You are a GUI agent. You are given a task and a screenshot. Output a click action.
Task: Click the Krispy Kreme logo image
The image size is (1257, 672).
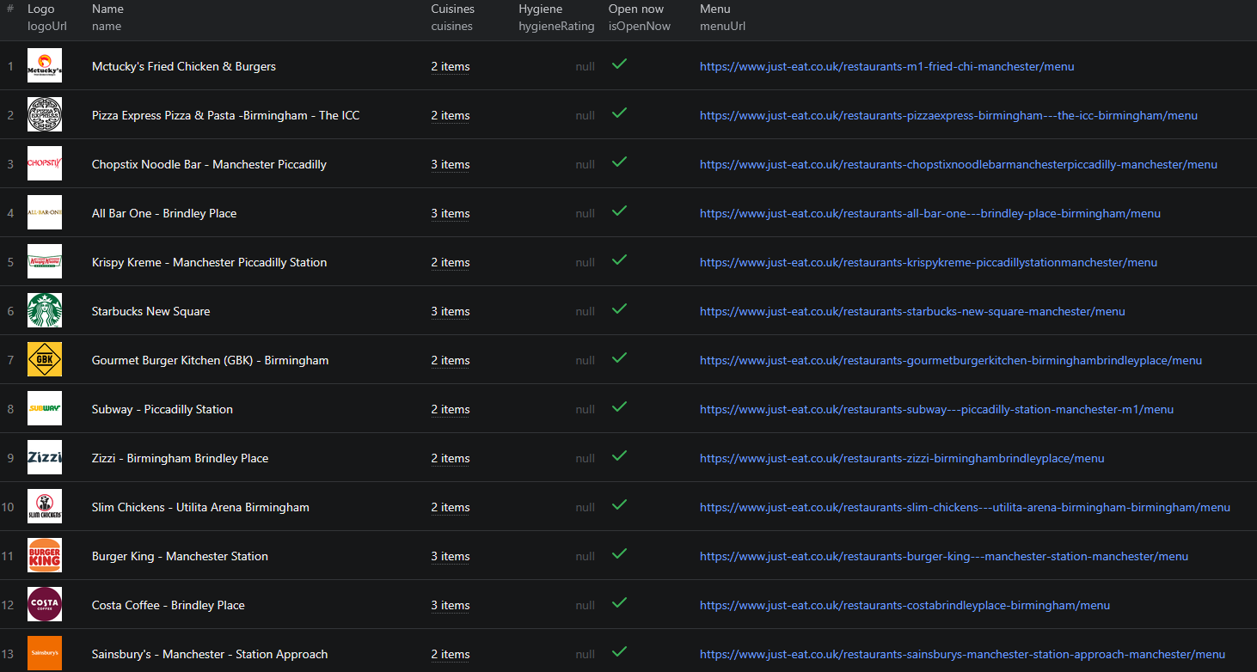(45, 261)
